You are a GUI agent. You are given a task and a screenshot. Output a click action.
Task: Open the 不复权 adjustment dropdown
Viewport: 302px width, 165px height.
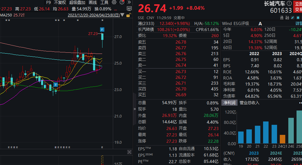[60, 2]
